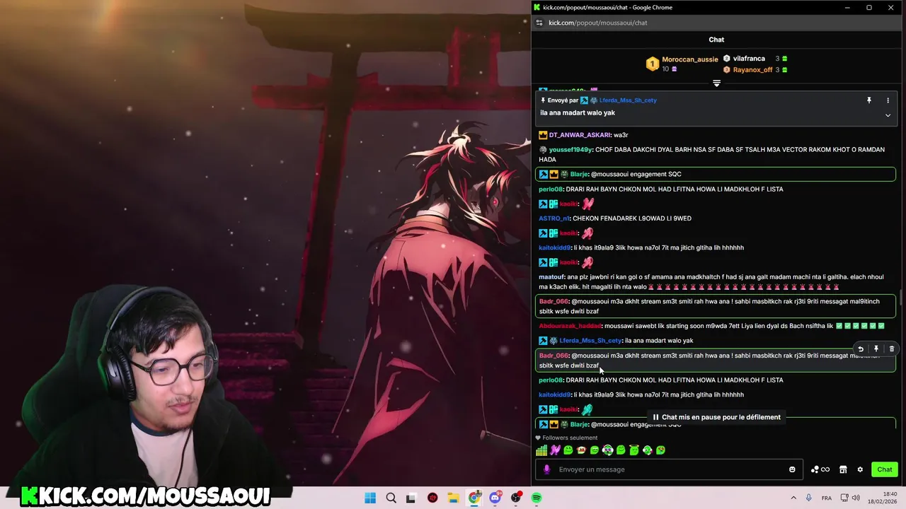Delete the hovered Badr_066 message
The height and width of the screenshot is (509, 906).
tap(892, 349)
